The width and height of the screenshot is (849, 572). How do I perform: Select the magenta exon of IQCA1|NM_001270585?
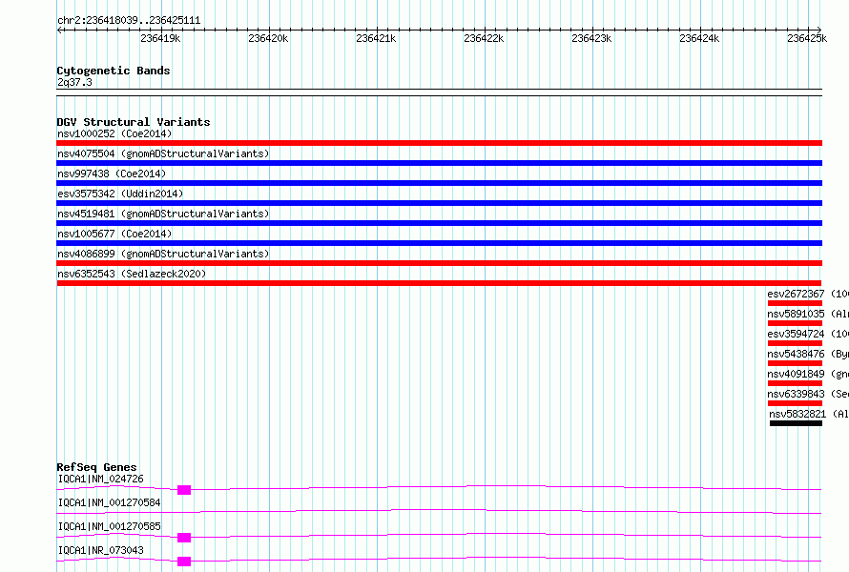(x=184, y=538)
